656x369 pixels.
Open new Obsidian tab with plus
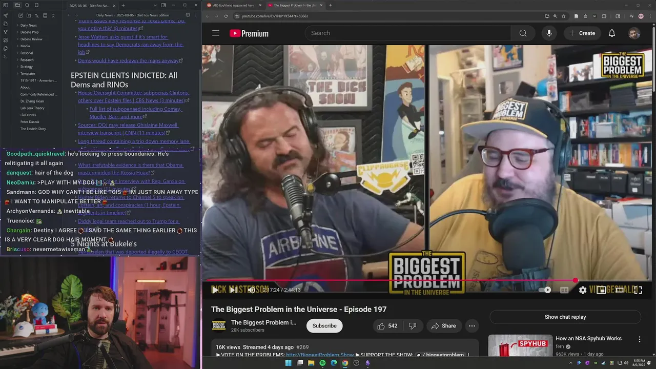pyautogui.click(x=122, y=5)
